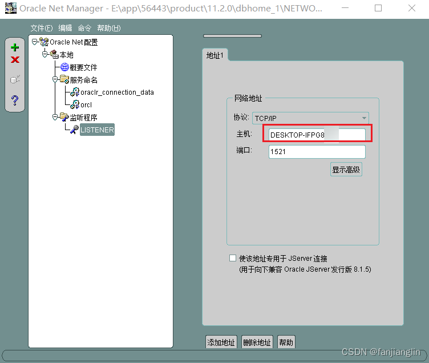Select the 概要文件 tree item
The width and height of the screenshot is (429, 363).
click(x=83, y=67)
